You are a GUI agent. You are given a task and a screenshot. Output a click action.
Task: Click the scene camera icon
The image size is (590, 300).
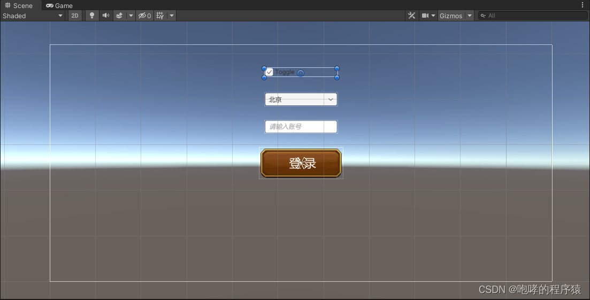(425, 16)
